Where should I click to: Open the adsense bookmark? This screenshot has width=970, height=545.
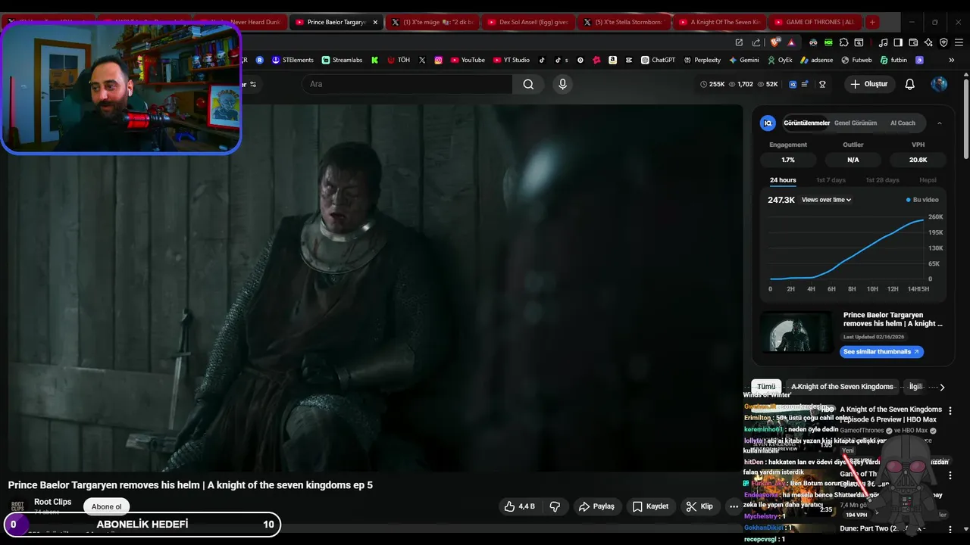[816, 60]
